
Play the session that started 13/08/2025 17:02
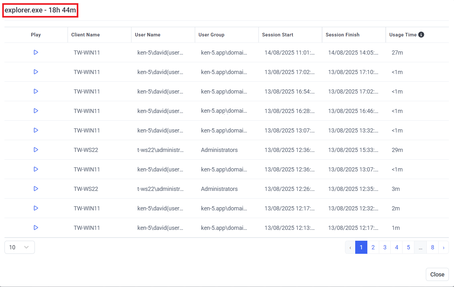click(36, 72)
